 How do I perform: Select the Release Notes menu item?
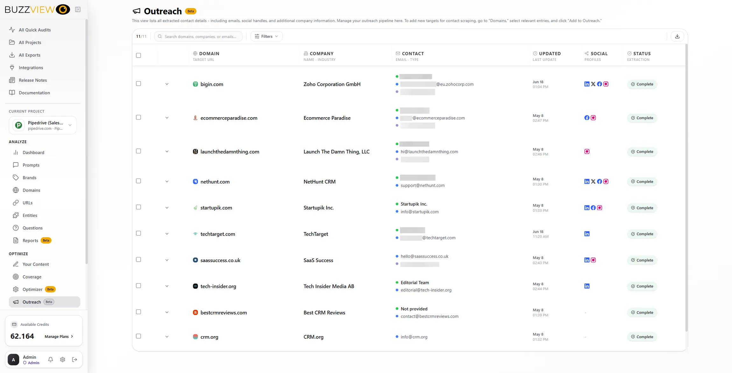[x=32, y=80]
